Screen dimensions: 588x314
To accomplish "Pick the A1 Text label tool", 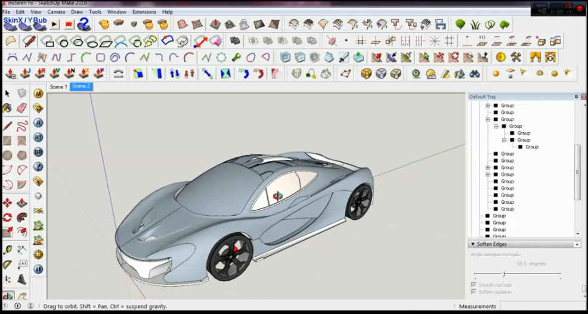I will tap(21, 265).
